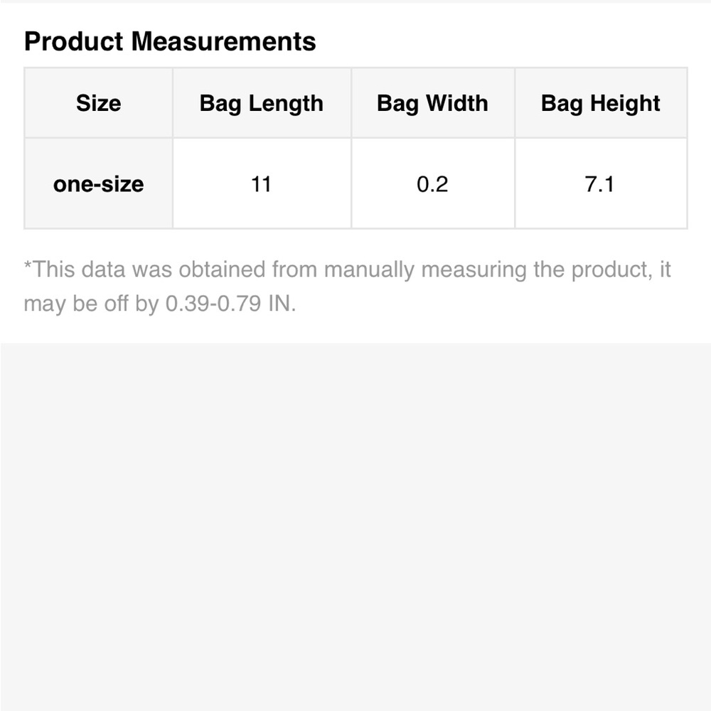711x711 pixels.
Task: Click the manual measurement disclaimer text
Action: point(348,287)
